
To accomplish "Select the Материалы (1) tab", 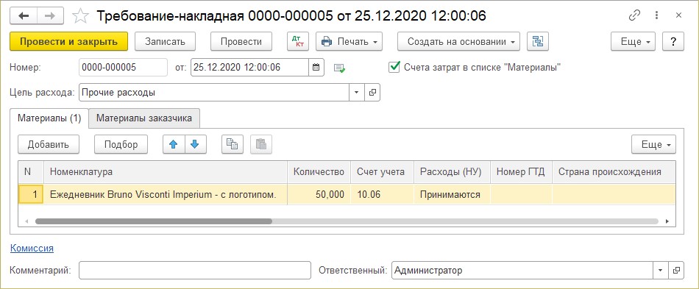I will point(49,118).
